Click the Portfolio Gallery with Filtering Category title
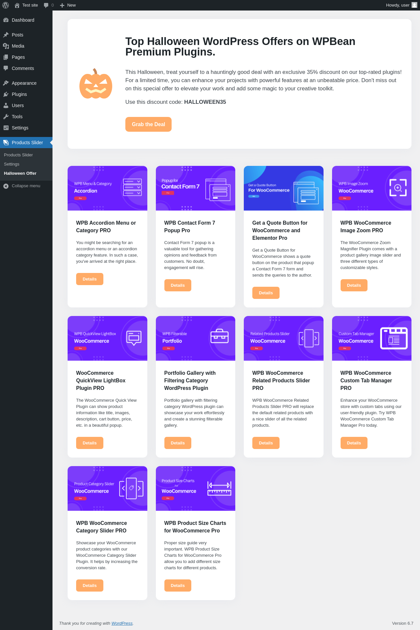This screenshot has height=630, width=420. point(190,380)
